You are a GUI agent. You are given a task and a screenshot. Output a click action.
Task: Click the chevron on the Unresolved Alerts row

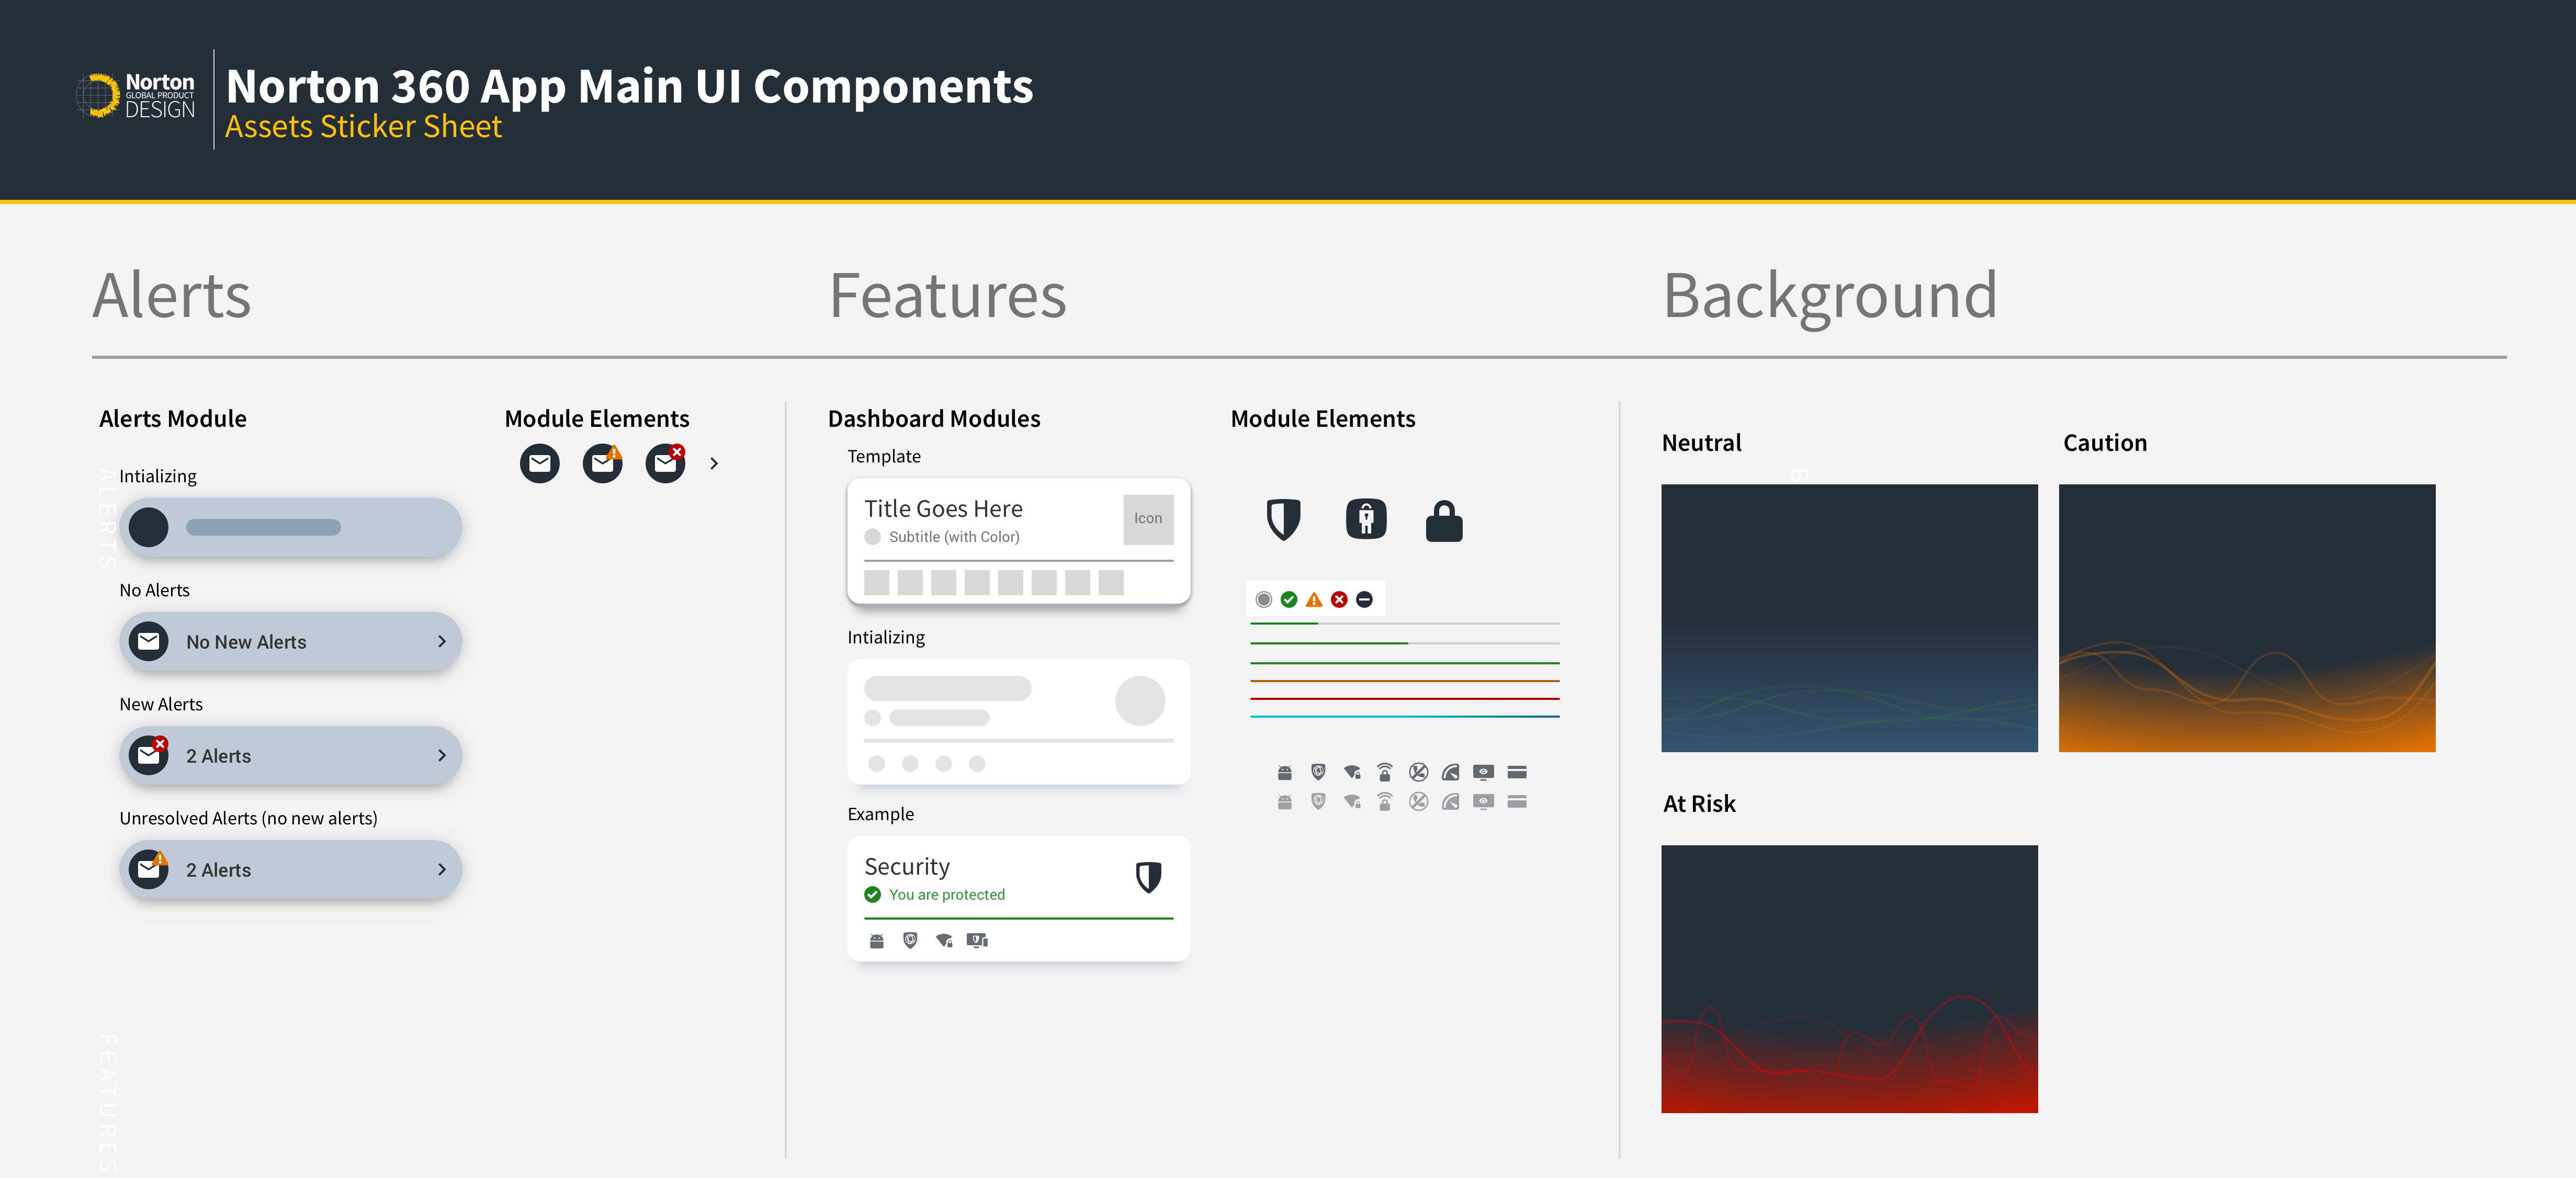(x=441, y=870)
